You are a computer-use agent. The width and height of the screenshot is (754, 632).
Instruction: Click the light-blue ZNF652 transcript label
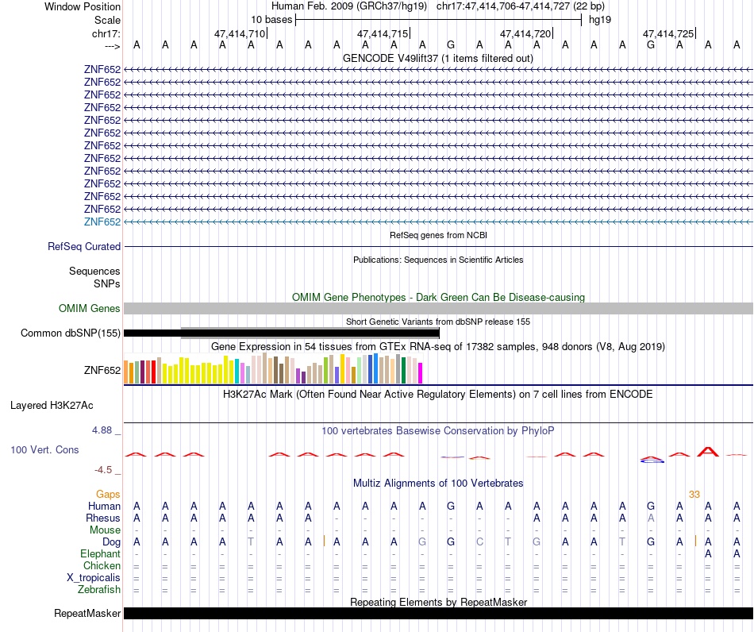click(102, 222)
